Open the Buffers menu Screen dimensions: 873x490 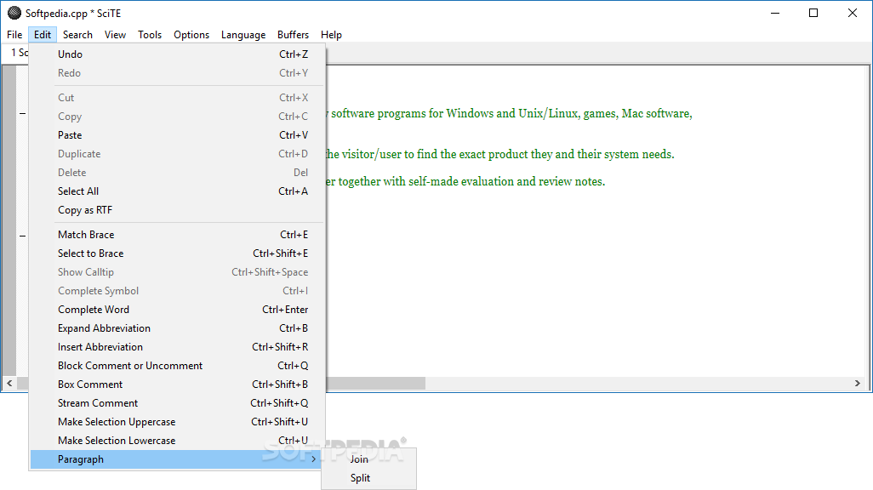[x=293, y=35]
